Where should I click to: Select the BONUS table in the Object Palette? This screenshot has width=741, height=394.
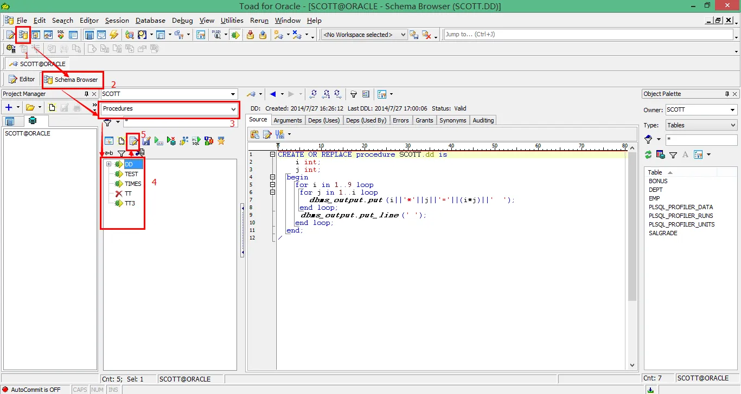658,182
